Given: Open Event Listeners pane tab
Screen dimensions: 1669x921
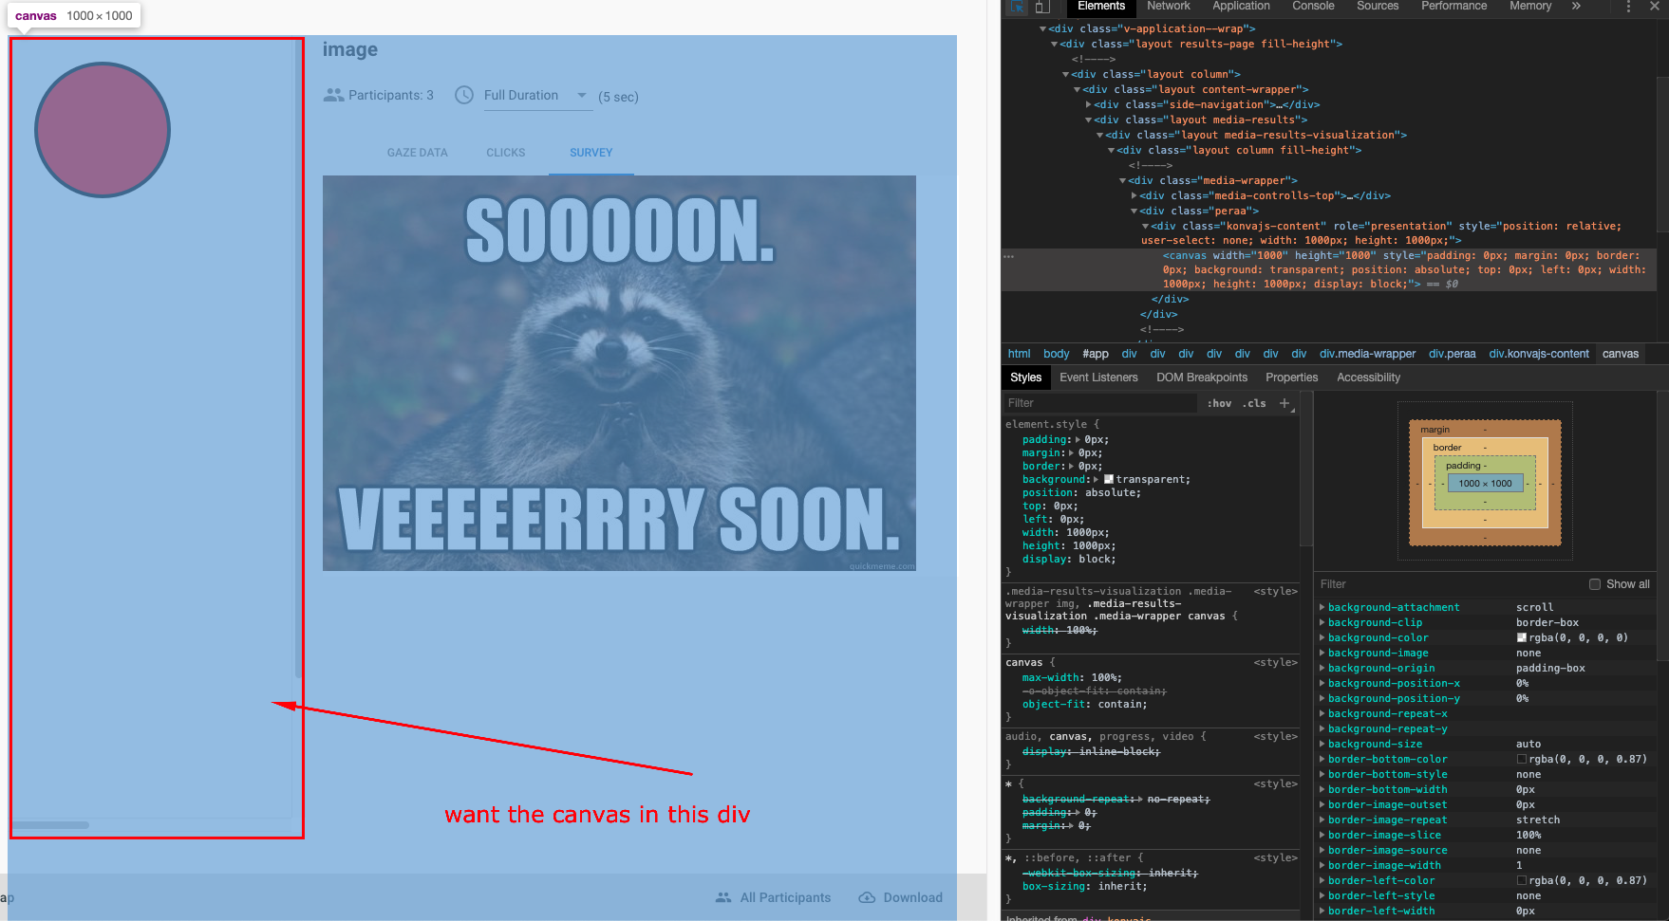Looking at the screenshot, I should click(x=1098, y=378).
